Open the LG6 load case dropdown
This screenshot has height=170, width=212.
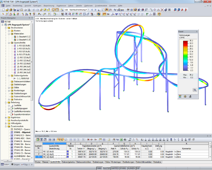(x=88, y=10)
